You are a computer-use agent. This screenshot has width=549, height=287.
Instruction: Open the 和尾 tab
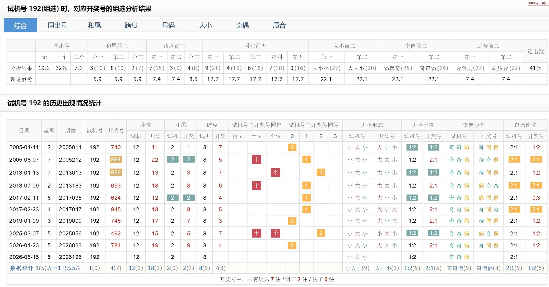tap(94, 25)
